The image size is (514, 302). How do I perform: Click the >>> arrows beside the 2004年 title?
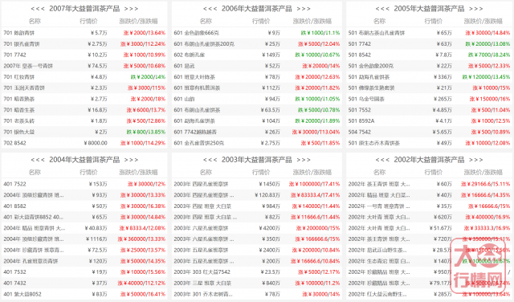point(131,160)
